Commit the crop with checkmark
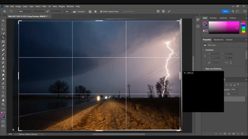The width and height of the screenshot is (248, 139). (x=169, y=11)
